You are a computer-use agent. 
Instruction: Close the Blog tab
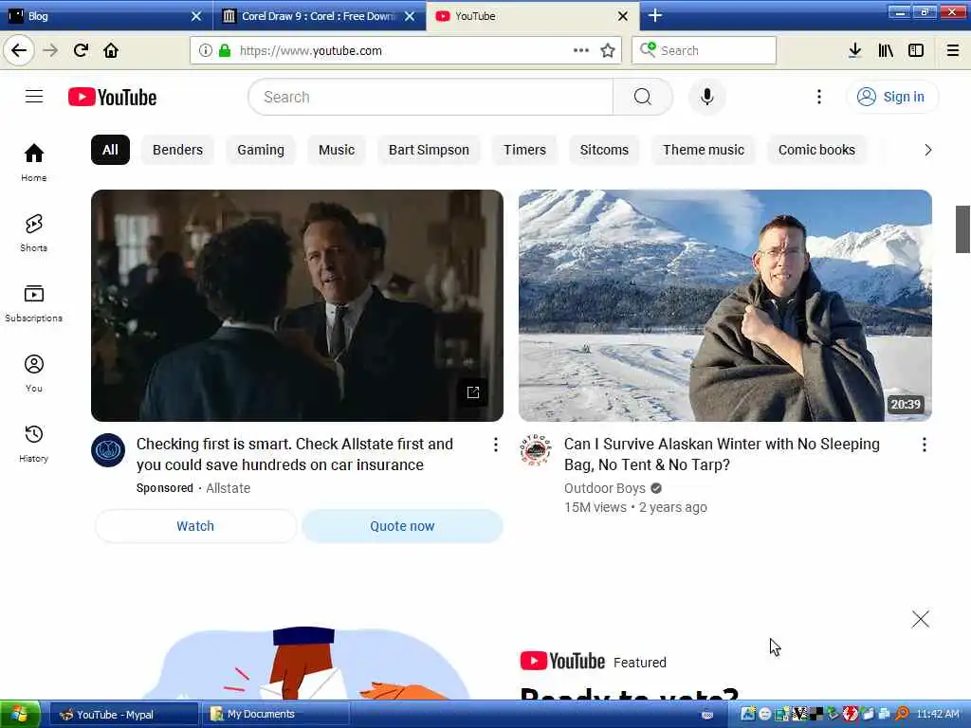pos(196,16)
